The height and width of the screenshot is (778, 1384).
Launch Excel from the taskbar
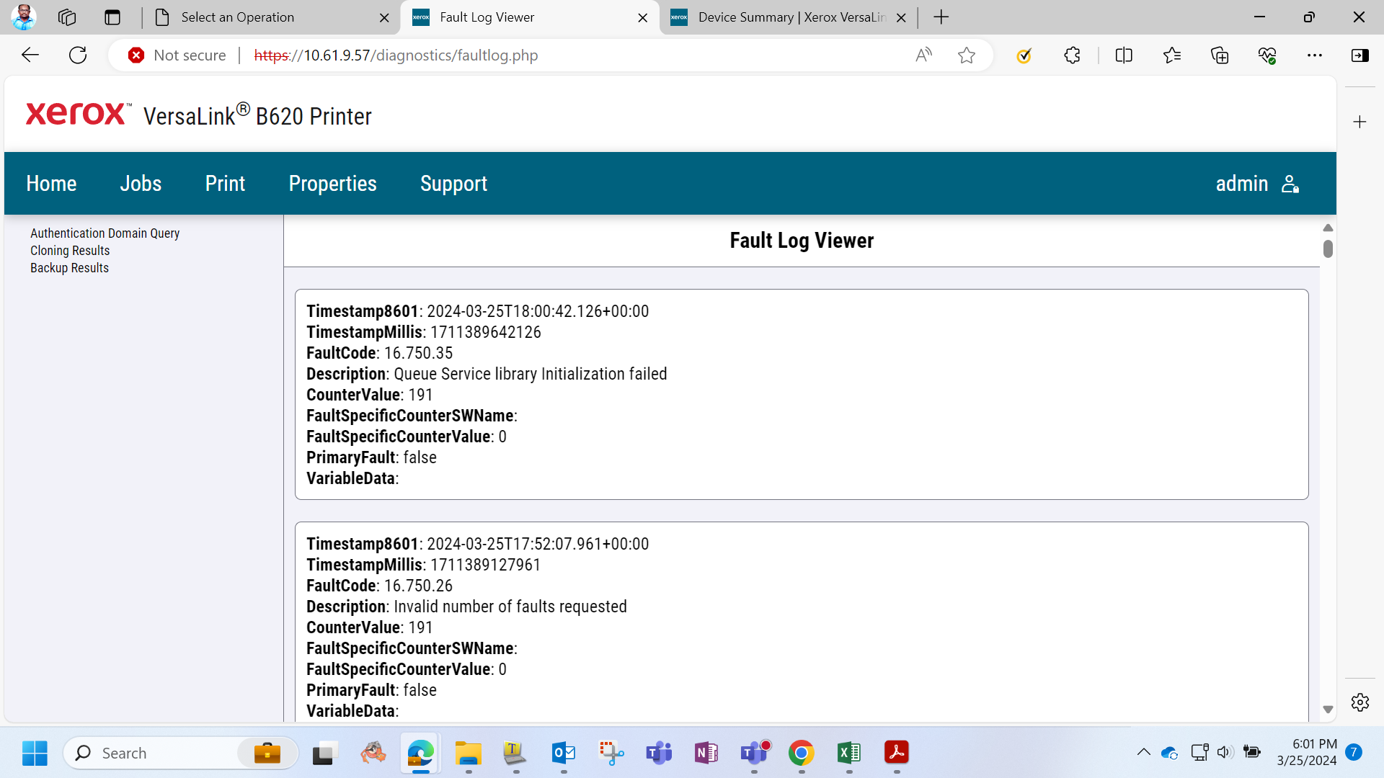click(x=849, y=753)
